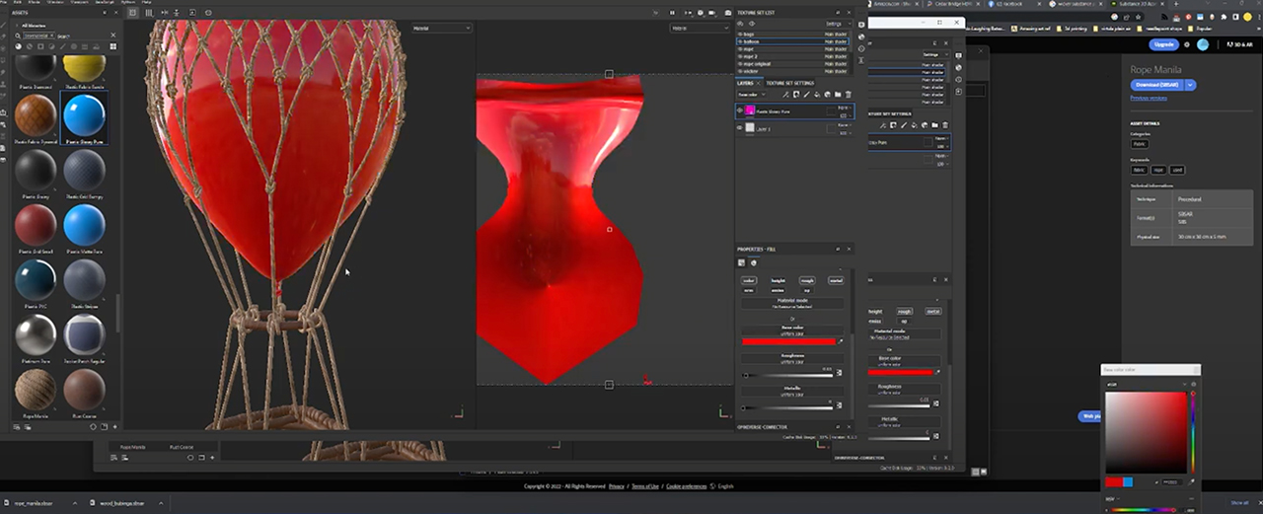The height and width of the screenshot is (514, 1263).
Task: Click the base color eyedropper picker
Action: 840,341
